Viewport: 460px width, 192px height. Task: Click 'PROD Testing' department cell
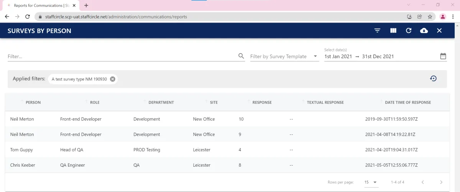pos(147,150)
